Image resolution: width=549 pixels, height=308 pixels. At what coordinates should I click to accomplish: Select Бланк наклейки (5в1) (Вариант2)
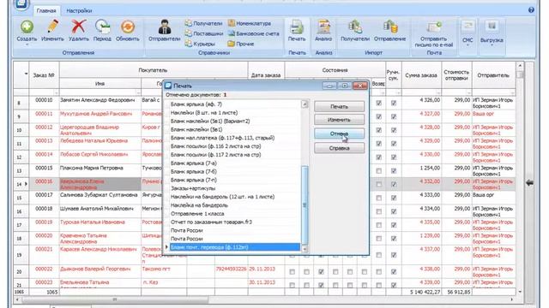coord(234,121)
